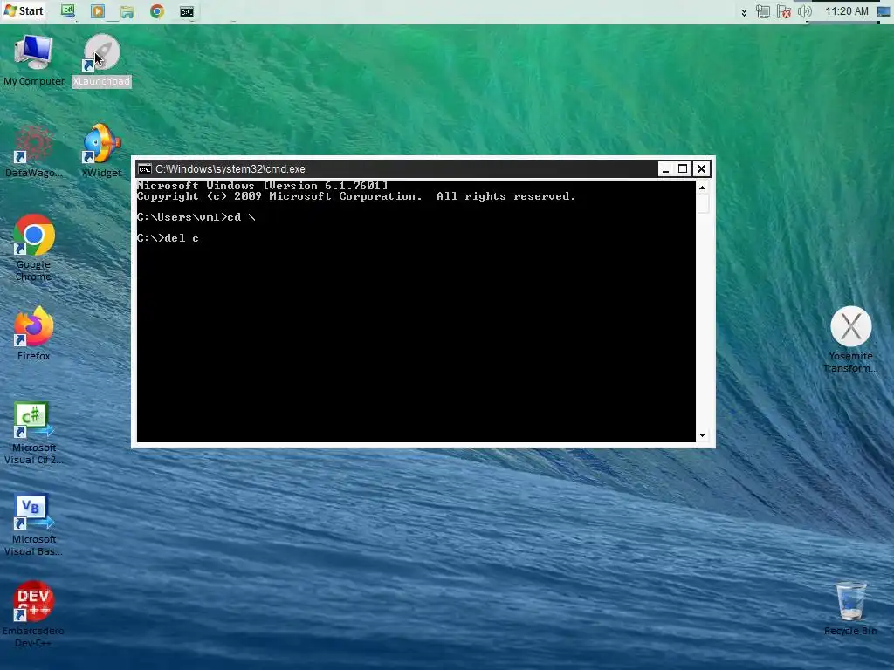The image size is (894, 670).
Task: Open the file explorer quick launch icon
Action: pos(127,11)
